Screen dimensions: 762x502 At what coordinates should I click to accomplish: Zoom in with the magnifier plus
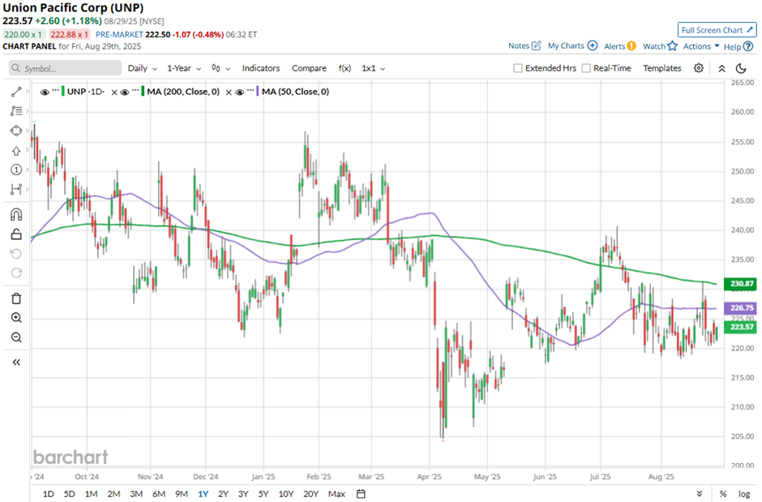[16, 318]
